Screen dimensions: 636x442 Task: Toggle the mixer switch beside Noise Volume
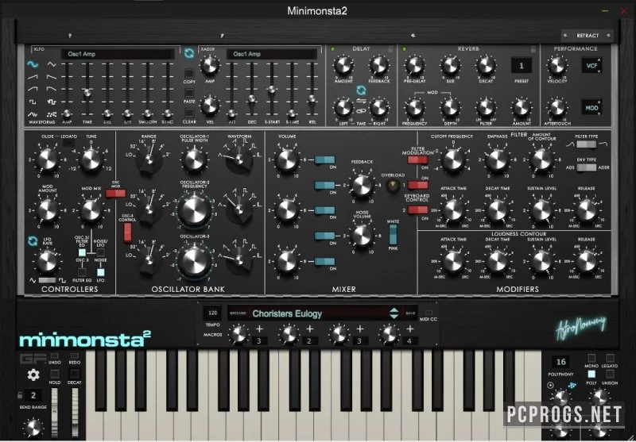click(x=325, y=236)
